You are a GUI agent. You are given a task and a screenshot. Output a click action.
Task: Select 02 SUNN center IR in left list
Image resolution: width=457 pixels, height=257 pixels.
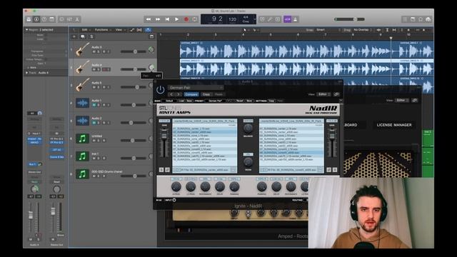point(204,132)
